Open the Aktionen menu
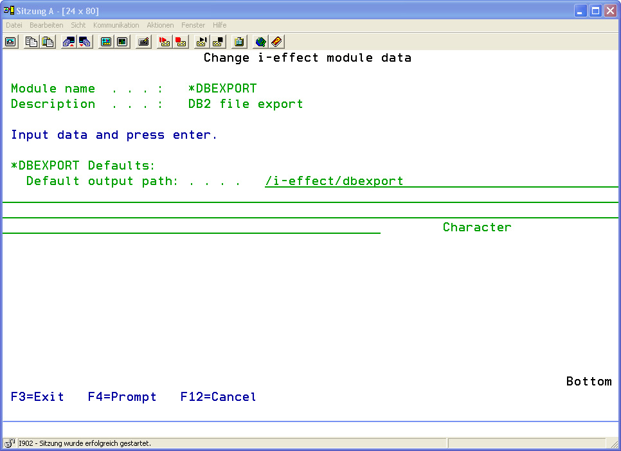 [160, 25]
